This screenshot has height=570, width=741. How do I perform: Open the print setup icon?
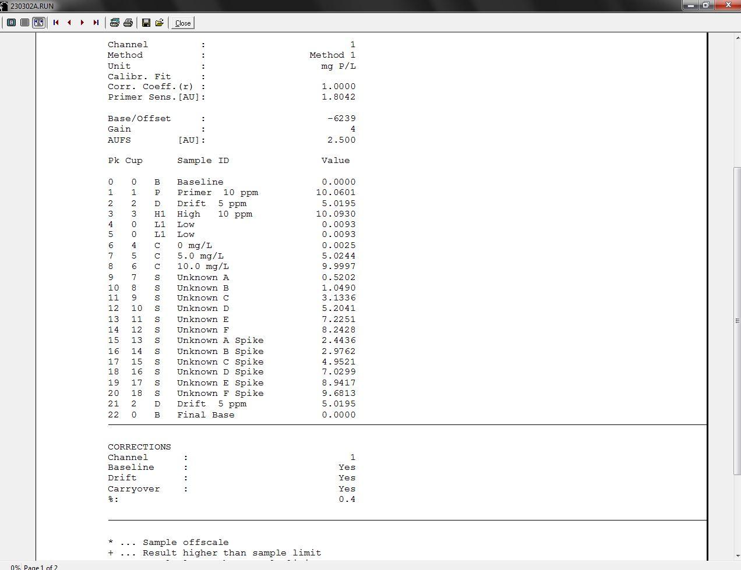click(115, 22)
